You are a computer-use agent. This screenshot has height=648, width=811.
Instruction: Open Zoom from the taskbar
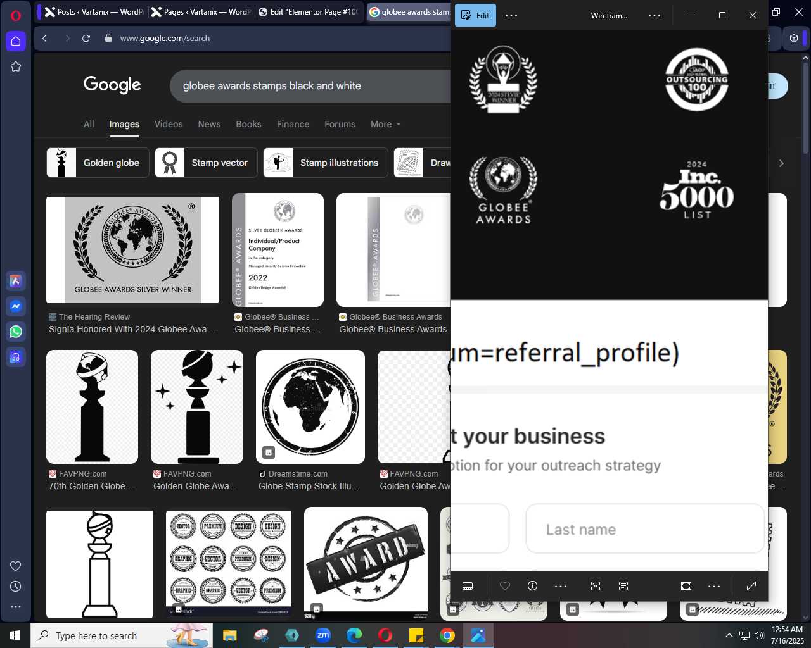tap(323, 635)
